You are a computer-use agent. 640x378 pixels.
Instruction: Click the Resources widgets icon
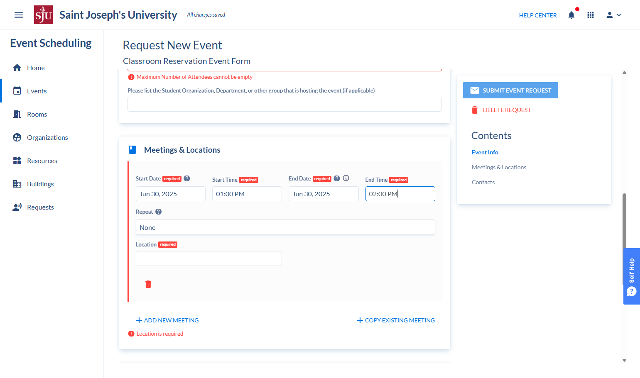click(17, 161)
